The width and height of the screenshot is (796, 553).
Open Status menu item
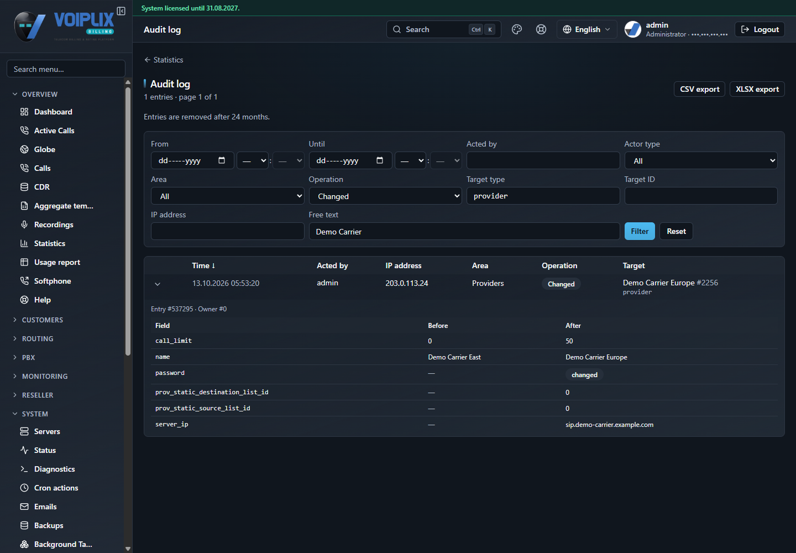(45, 450)
